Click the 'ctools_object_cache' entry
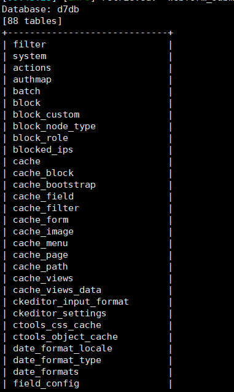Viewport: 234px width, 392px height. point(65,337)
